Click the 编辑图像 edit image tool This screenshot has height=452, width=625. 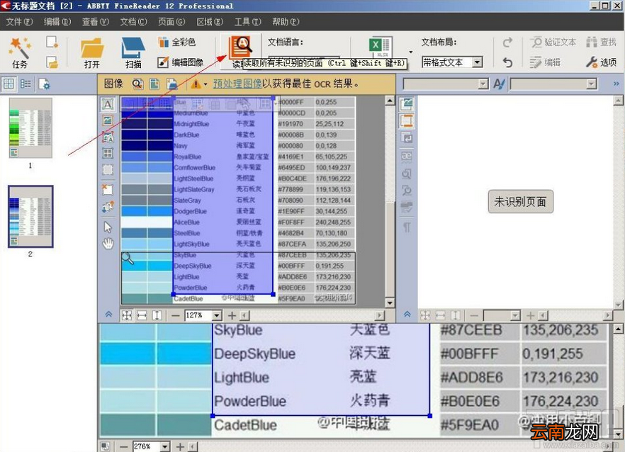coord(181,62)
